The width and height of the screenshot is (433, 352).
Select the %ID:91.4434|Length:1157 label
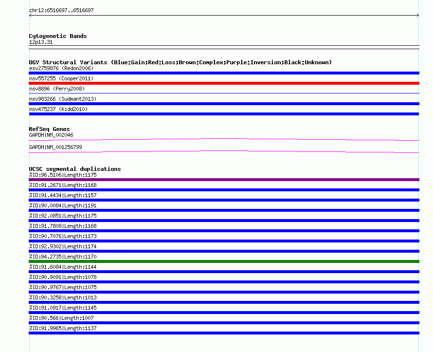pyautogui.click(x=63, y=195)
